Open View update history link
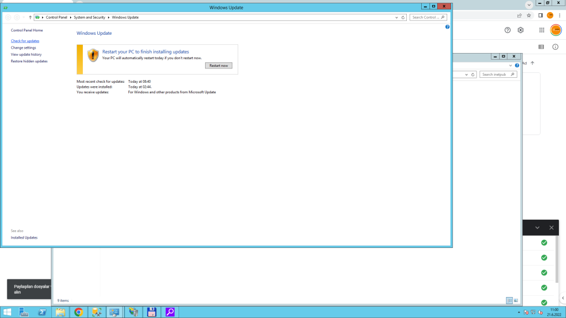Screen dimensions: 566x318 coord(26,55)
